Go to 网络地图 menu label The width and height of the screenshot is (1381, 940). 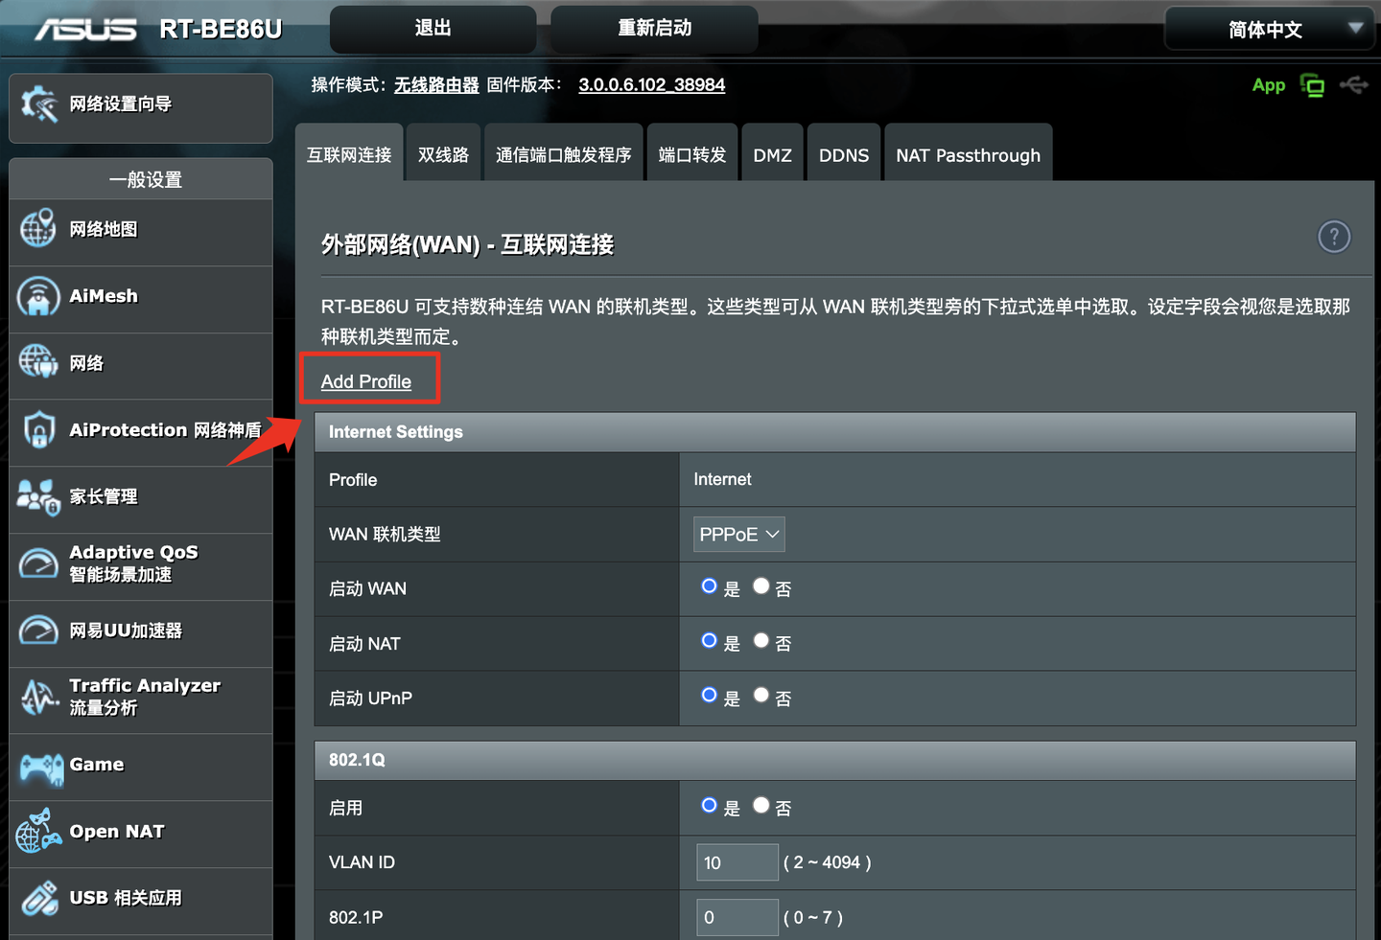(x=104, y=229)
